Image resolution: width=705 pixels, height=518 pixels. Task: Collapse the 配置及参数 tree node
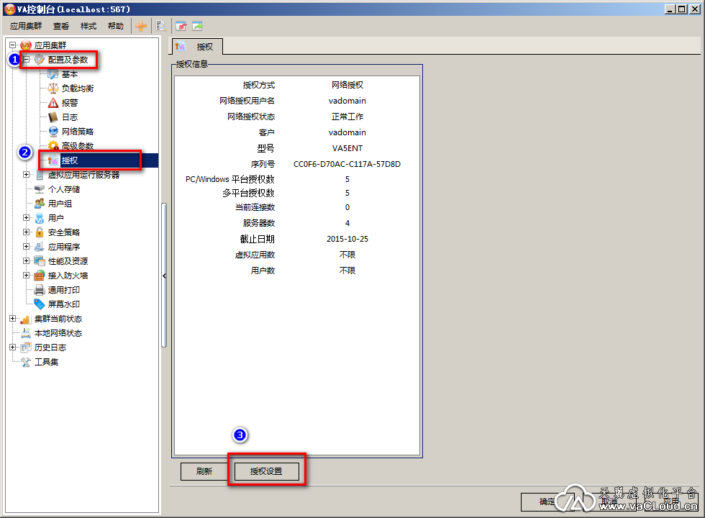(27, 60)
